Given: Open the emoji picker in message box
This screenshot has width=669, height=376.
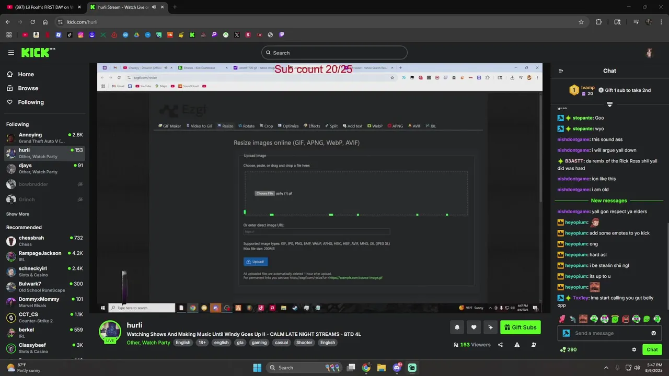Looking at the screenshot, I should [x=653, y=333].
